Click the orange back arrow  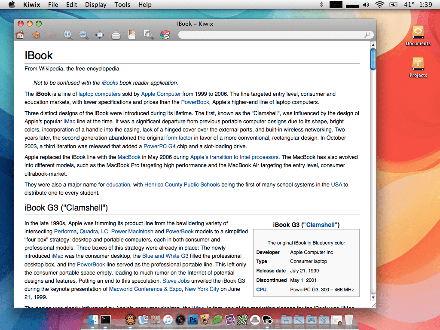[x=36, y=35]
